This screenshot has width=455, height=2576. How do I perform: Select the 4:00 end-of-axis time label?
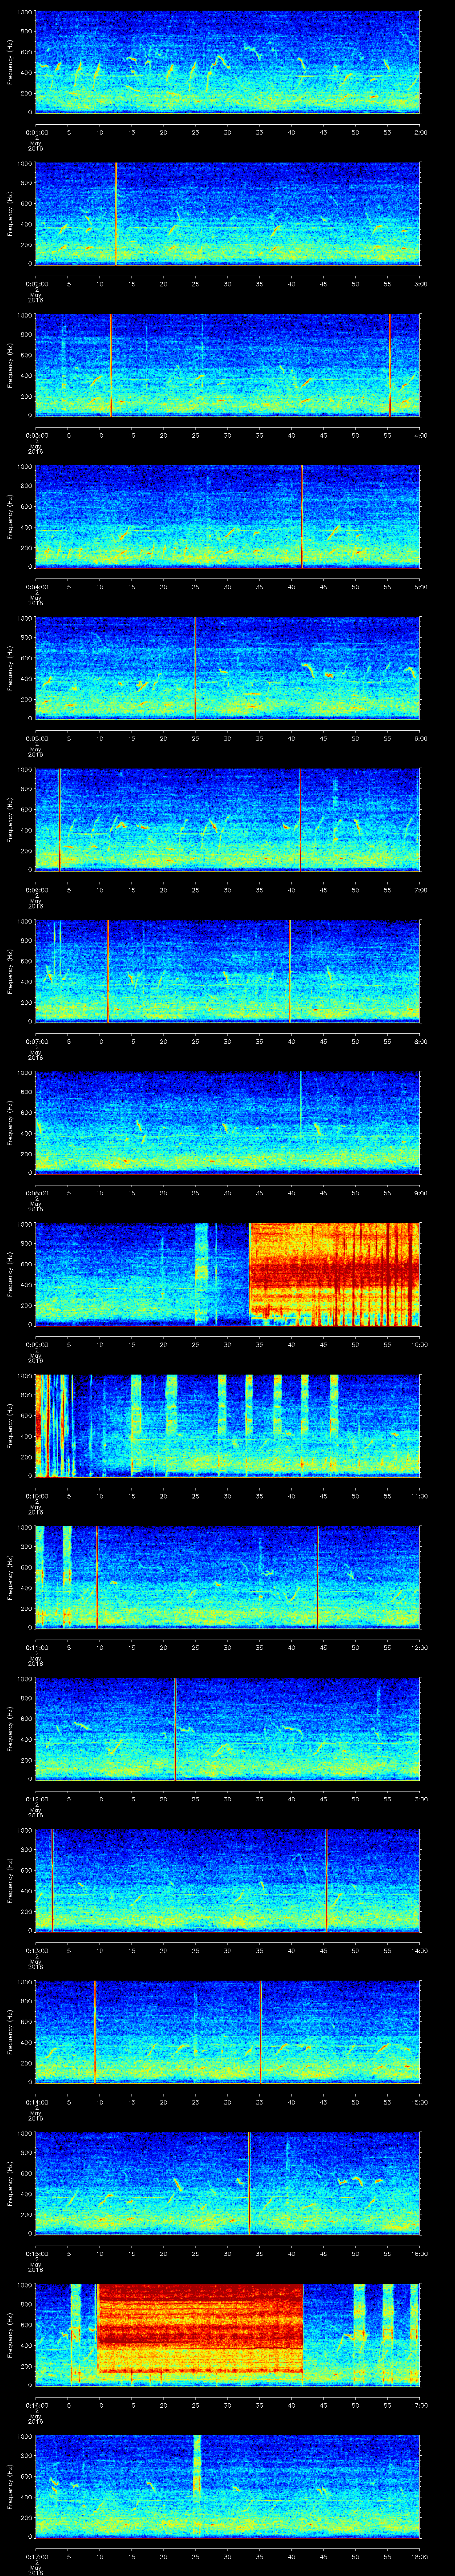pos(420,435)
